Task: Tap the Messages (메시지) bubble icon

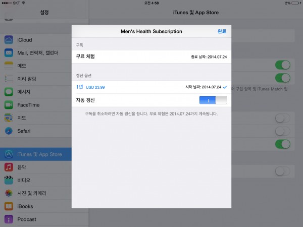Action: pos(9,92)
